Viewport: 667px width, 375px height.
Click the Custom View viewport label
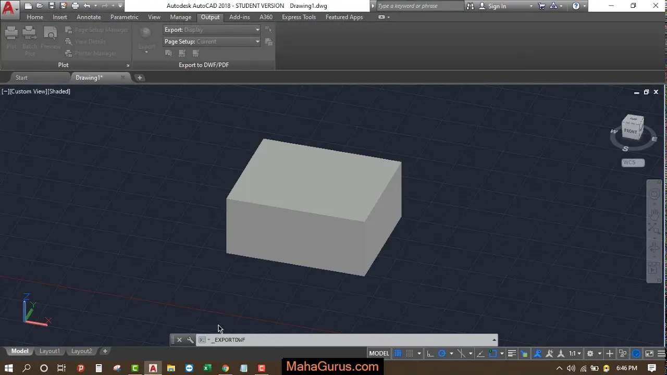pos(29,91)
